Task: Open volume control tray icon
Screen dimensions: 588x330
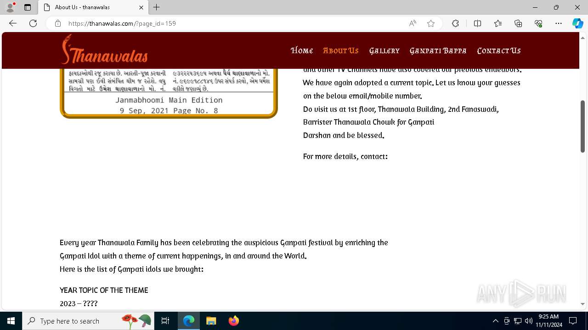Action: [x=529, y=321]
